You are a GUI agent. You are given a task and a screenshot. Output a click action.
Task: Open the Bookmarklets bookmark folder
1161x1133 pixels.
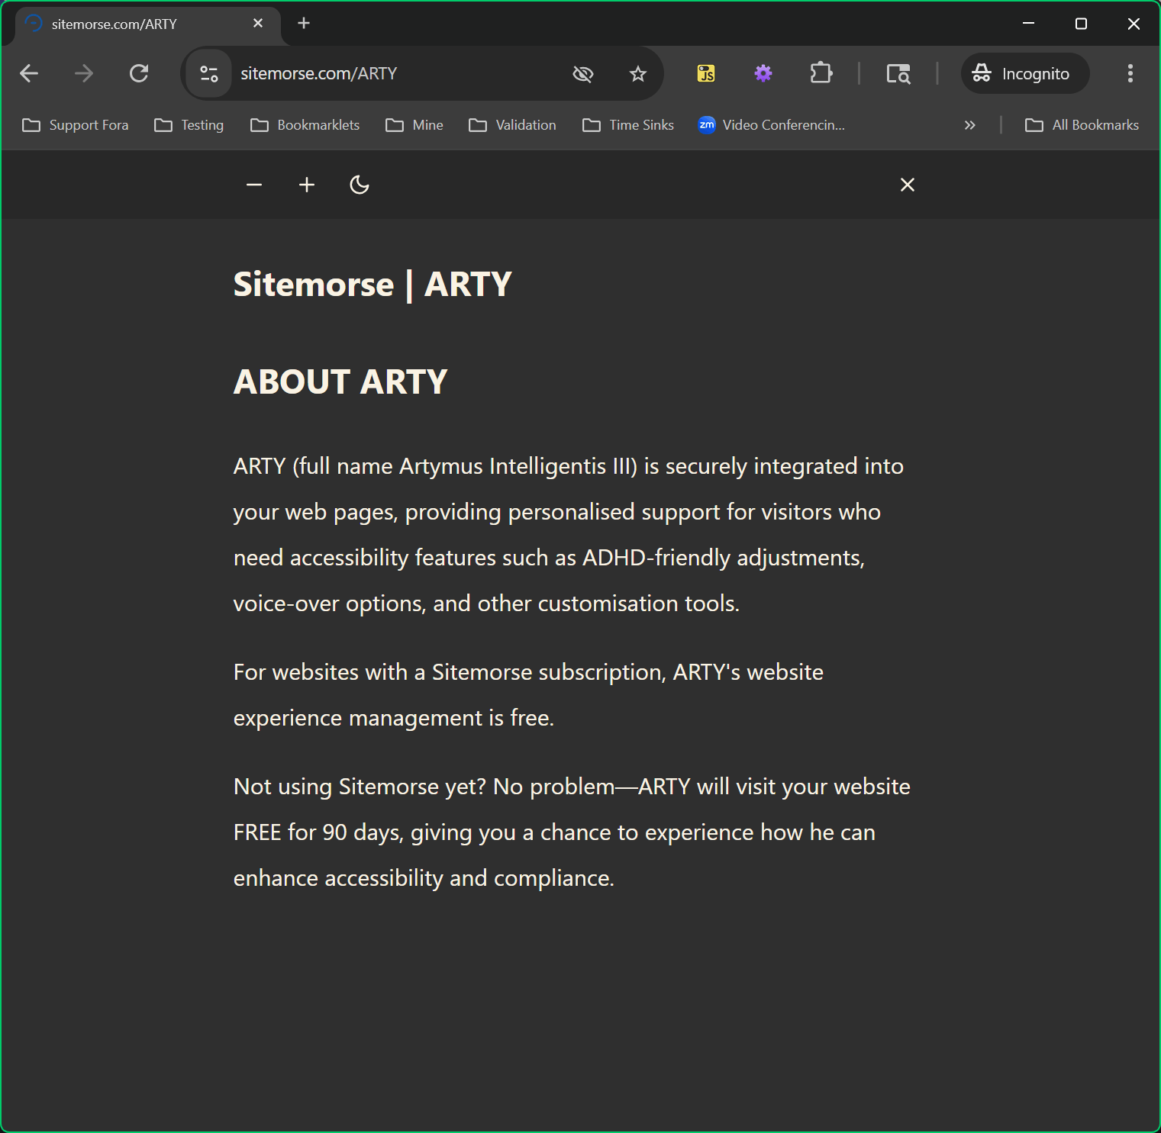point(305,125)
